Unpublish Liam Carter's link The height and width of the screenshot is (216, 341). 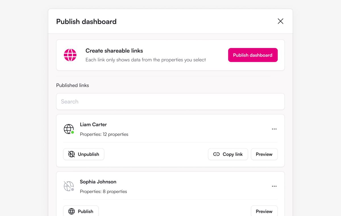coord(84,154)
